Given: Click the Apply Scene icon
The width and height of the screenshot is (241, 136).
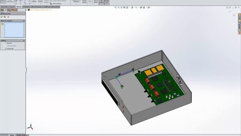Looking at the screenshot, I should (144, 8).
